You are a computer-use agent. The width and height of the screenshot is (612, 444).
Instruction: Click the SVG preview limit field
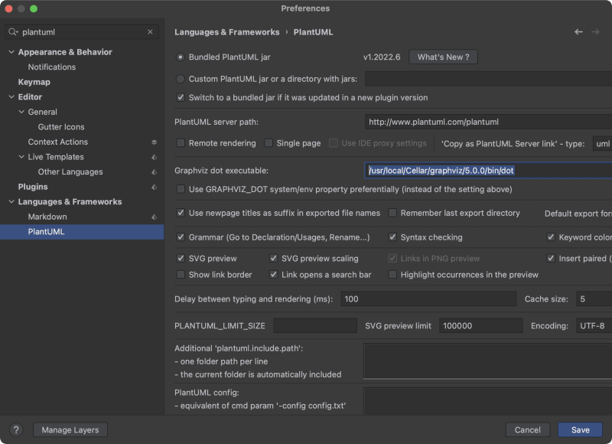click(481, 325)
